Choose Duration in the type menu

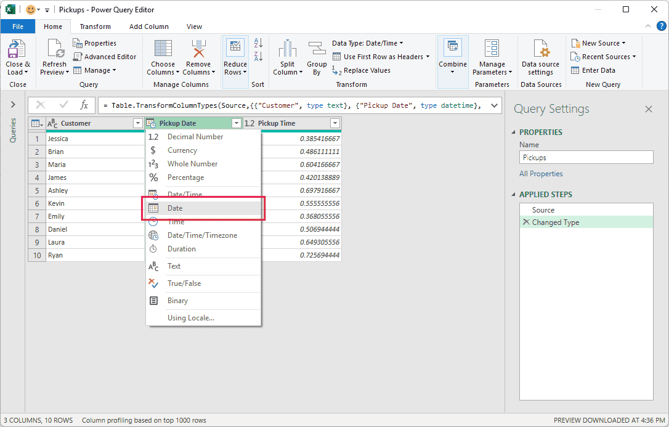coord(203,249)
